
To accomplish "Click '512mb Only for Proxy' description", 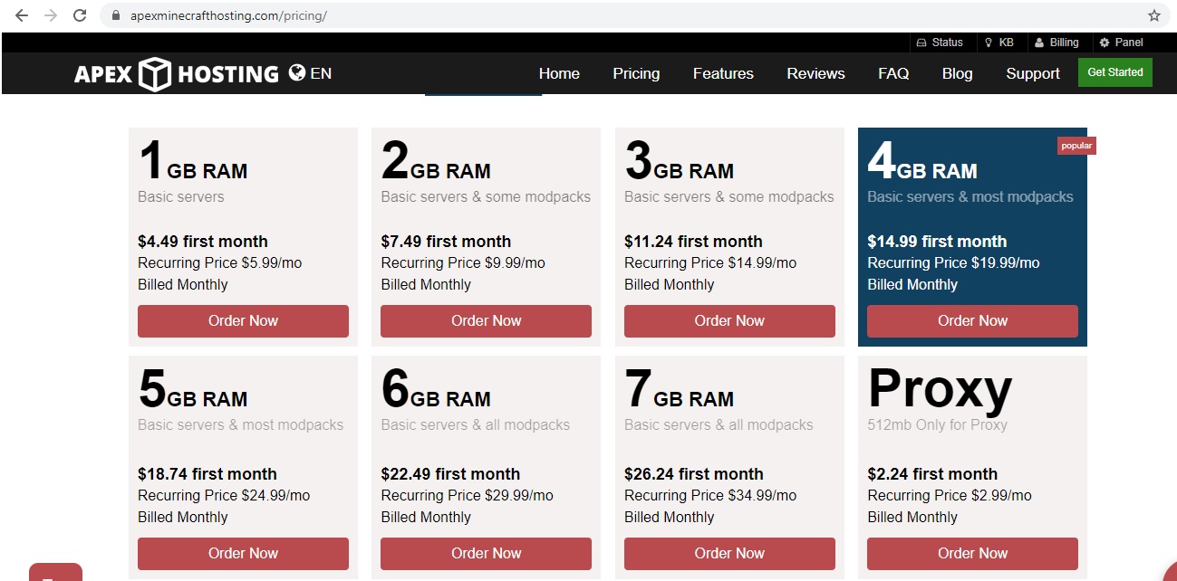I will click(x=937, y=425).
